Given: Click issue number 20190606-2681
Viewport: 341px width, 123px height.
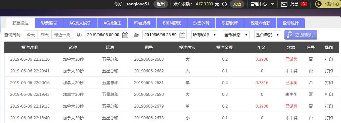Looking at the screenshot, I should (x=149, y=83).
